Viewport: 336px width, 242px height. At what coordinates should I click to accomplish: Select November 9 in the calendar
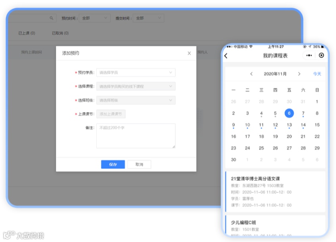[x=233, y=125]
